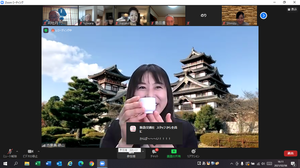This screenshot has height=168, width=300.
Task: Launch Outlook from taskbar
Action: coord(59,164)
